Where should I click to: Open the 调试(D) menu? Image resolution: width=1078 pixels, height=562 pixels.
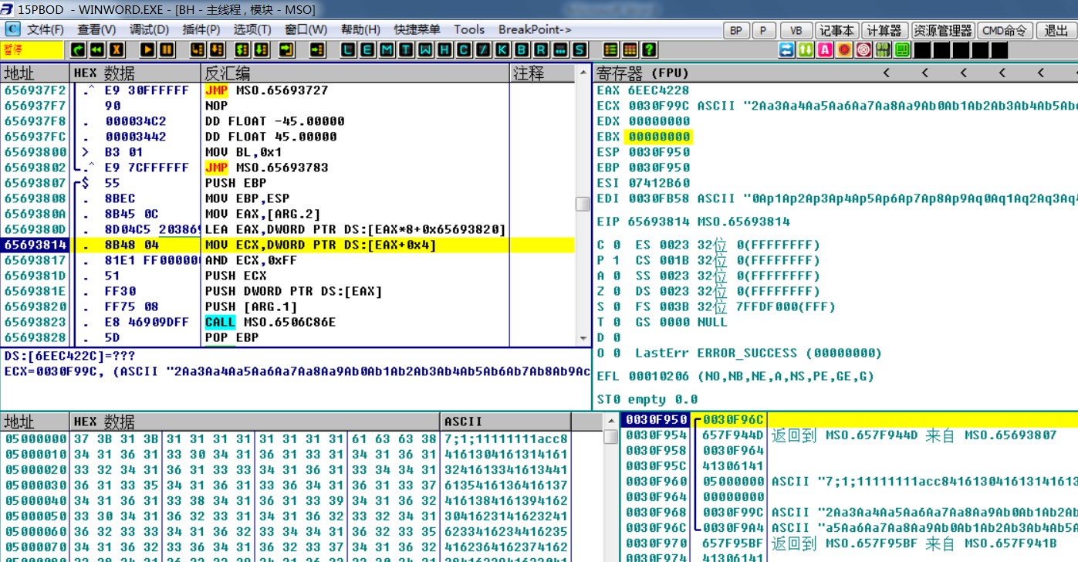click(x=149, y=29)
